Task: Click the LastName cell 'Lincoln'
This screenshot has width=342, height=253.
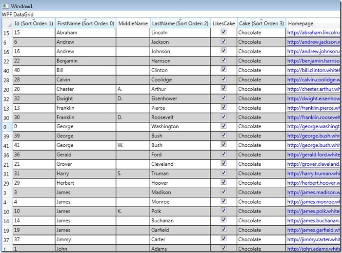Action: point(180,33)
